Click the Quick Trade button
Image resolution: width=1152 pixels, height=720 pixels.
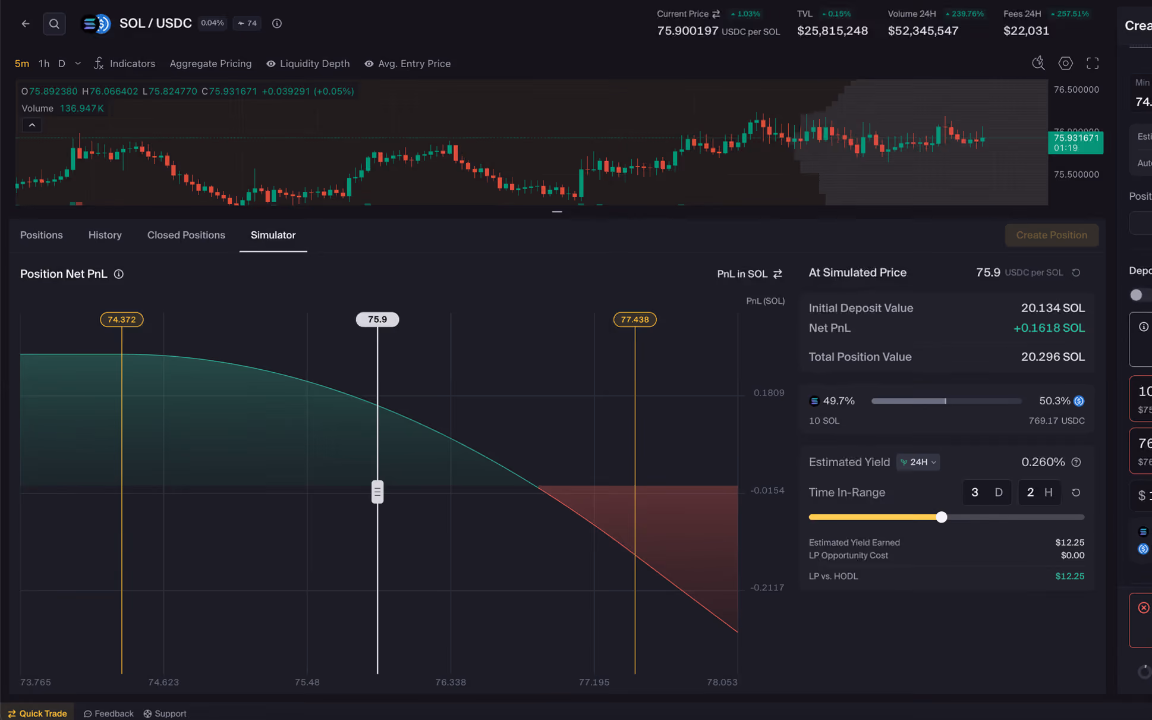coord(37,713)
